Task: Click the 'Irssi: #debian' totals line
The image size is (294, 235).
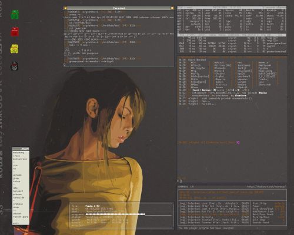Action: pyautogui.click(x=220, y=90)
